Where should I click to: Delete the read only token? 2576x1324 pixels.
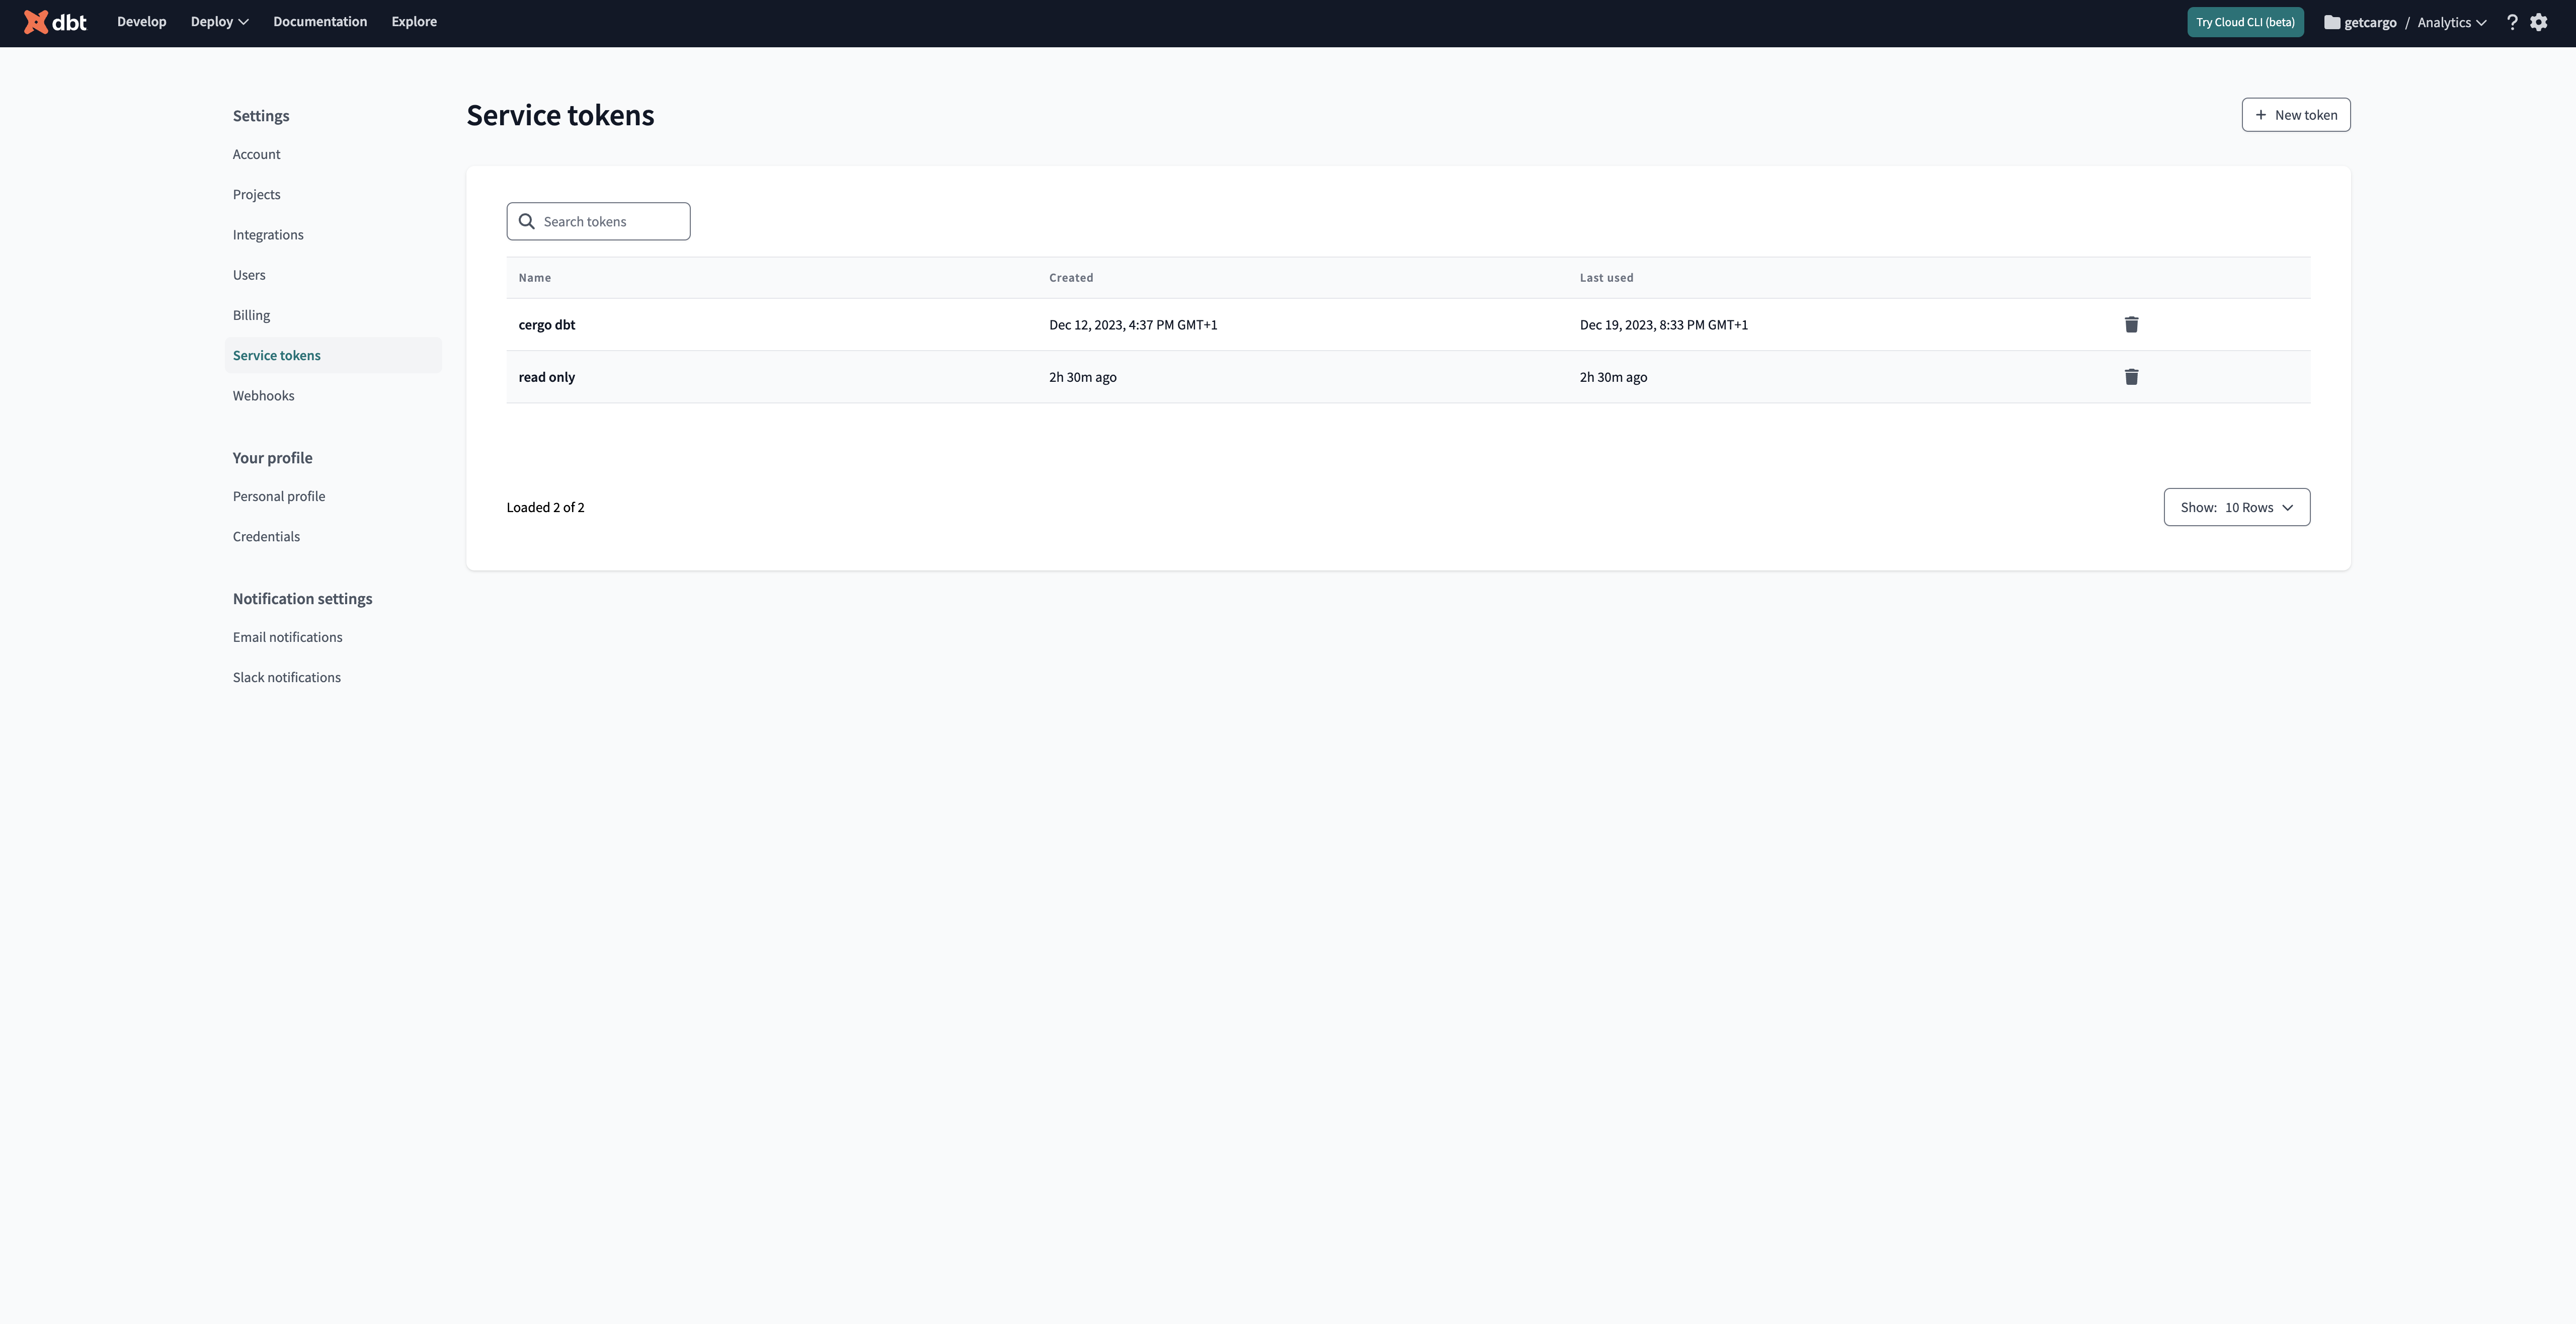2131,377
